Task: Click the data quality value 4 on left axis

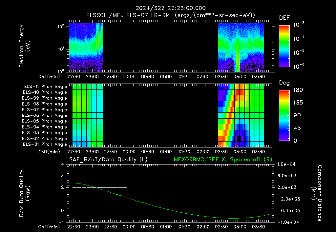Action: [62, 164]
